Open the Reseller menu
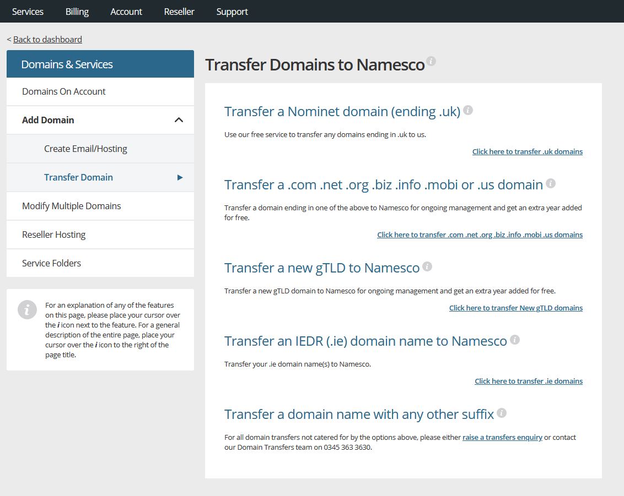Image resolution: width=624 pixels, height=496 pixels. point(179,12)
